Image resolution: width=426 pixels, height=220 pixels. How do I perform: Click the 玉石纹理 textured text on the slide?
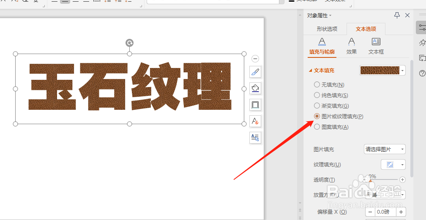click(130, 87)
